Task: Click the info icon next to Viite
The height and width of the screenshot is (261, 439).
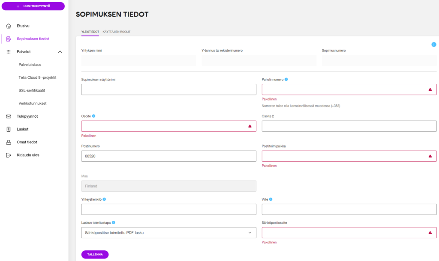Action: 271,199
